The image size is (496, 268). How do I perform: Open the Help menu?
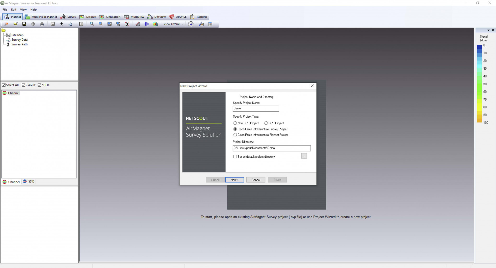[x=33, y=9]
